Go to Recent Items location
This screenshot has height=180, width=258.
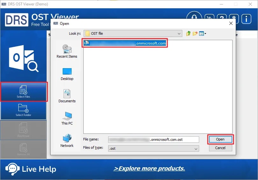click(67, 51)
